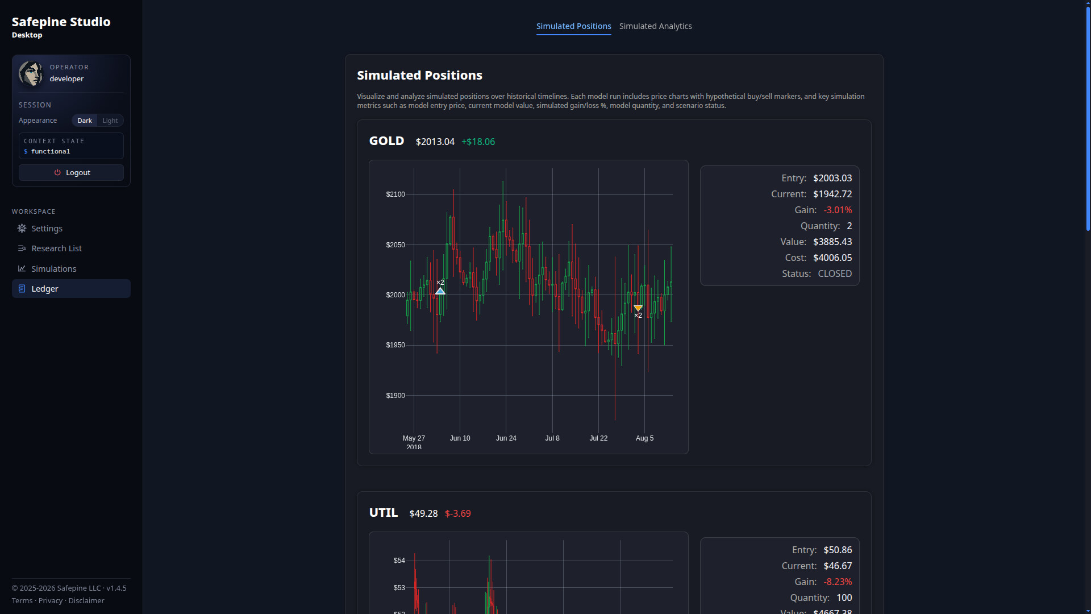Open Research List in workspace menu
Viewport: 1091px width, 614px height.
coord(57,248)
